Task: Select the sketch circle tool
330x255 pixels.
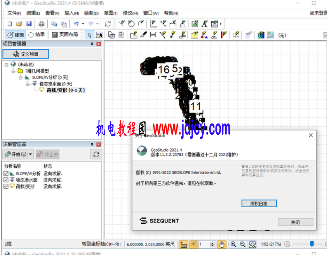Action: click(x=132, y=24)
